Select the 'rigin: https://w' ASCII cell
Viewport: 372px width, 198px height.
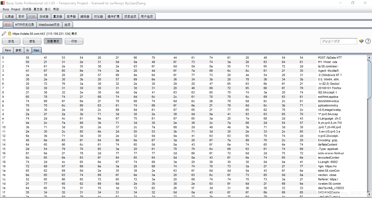[328, 166]
